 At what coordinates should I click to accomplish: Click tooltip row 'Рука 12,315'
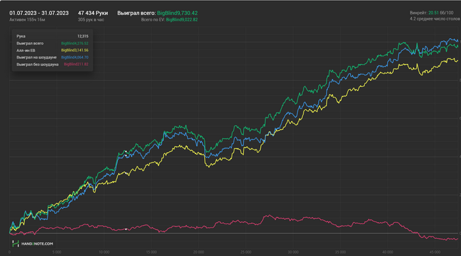click(52, 36)
